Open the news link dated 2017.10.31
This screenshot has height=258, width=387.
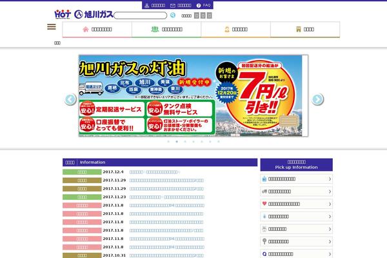(x=166, y=255)
